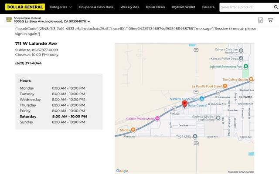279x174 pixels.
Task: Click The Coffee Station marker icon
Action: (251, 79)
